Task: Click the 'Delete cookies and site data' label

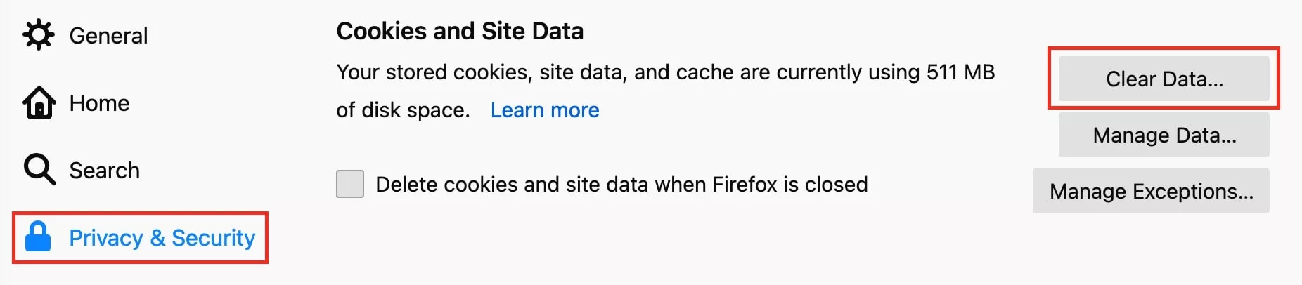Action: point(621,185)
